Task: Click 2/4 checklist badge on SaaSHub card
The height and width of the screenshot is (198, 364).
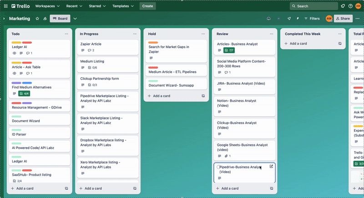Action: tap(17, 181)
